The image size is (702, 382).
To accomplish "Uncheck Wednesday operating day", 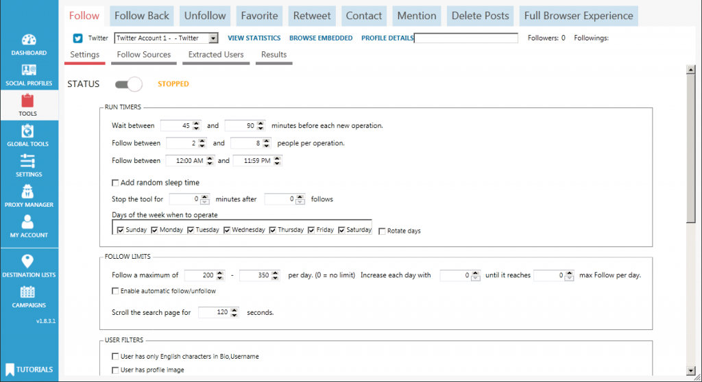I will 227,230.
